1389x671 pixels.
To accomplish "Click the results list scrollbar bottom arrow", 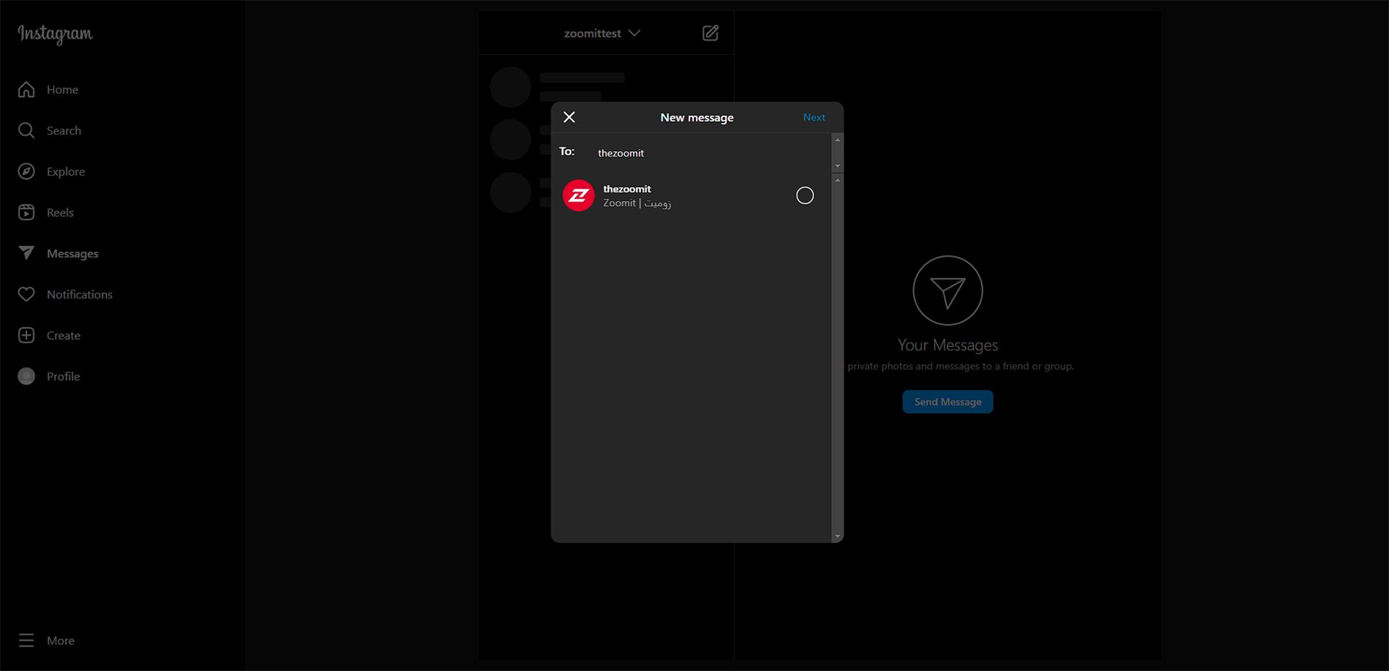I will (x=838, y=537).
